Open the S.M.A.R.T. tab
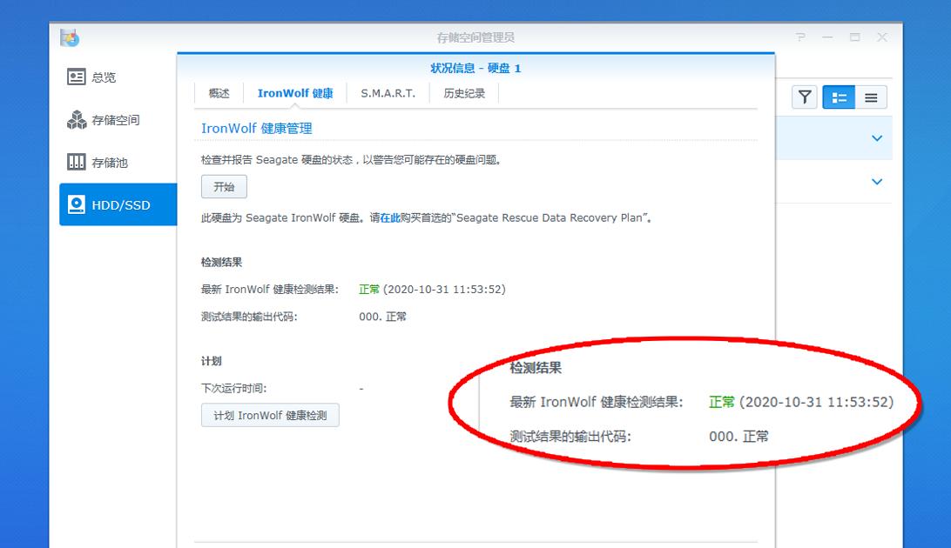The image size is (951, 548). point(386,92)
